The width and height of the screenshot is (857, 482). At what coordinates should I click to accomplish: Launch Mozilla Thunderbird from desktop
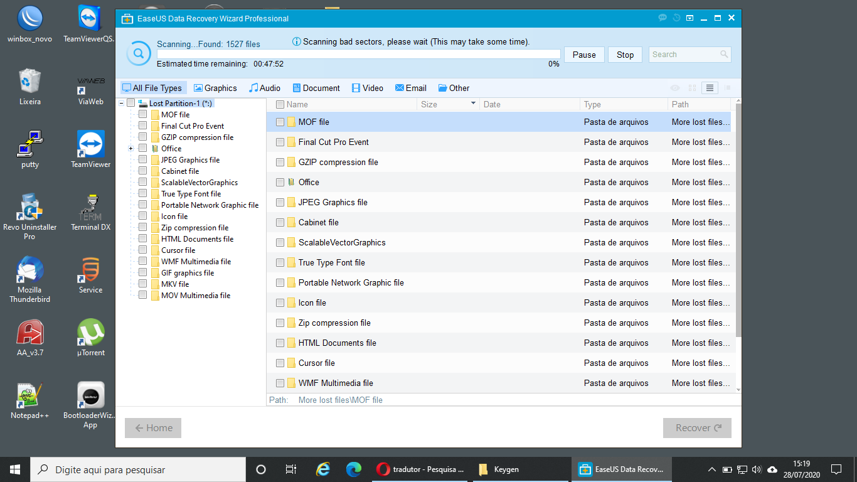tap(29, 280)
